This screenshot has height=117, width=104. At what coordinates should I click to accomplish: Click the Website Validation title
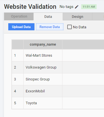30,7
